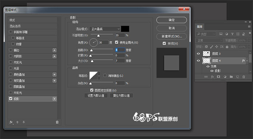253x139 pixels.
Task: Toggle visibility of 效果 effects group
Action: click(208, 66)
